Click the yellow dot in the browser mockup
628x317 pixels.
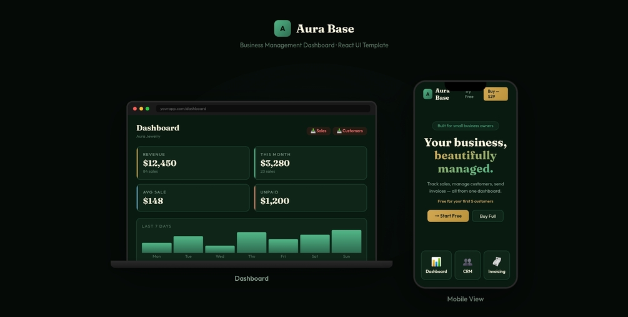click(141, 109)
